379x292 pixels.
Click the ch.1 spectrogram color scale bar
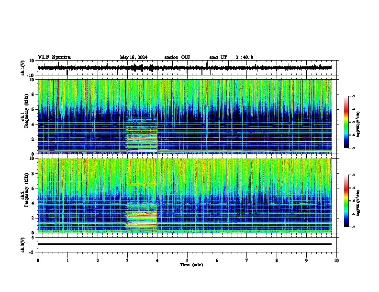coord(346,122)
